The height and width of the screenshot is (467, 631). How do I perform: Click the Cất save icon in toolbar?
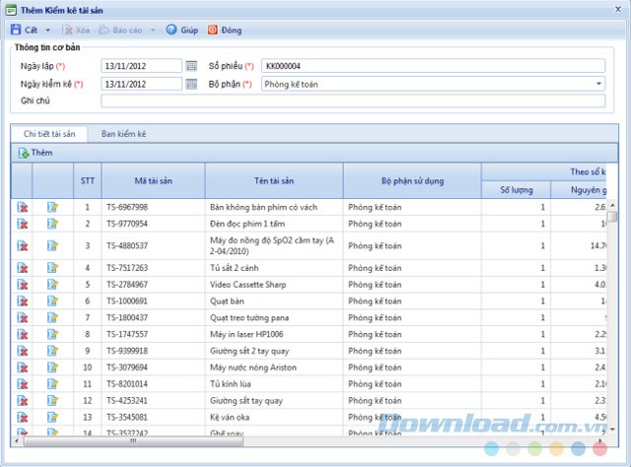pos(15,31)
